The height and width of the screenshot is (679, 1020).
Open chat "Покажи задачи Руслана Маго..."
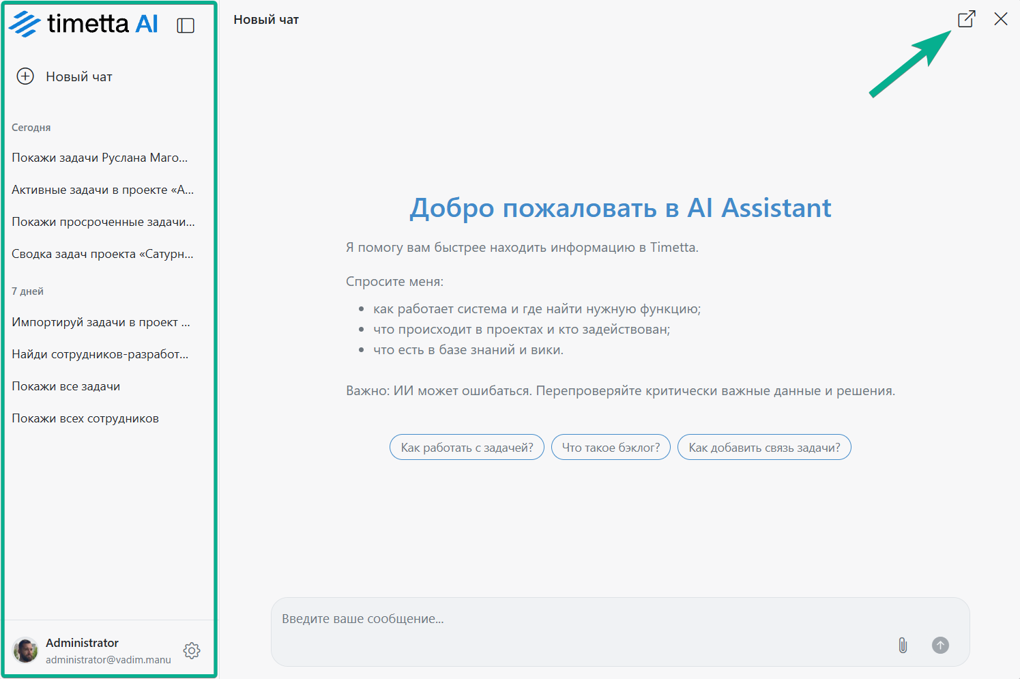[100, 158]
